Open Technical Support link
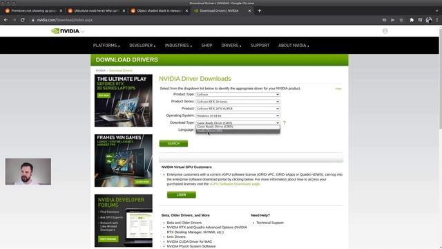Screen dimensions: 442x249 (x=270, y=223)
